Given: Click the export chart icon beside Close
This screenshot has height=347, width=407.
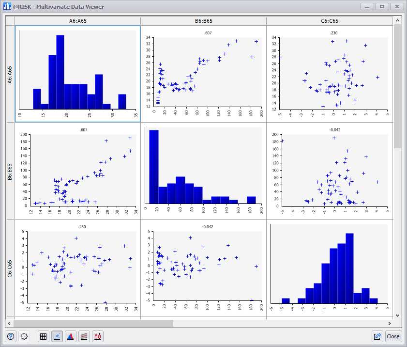Looking at the screenshot, I should [x=377, y=336].
